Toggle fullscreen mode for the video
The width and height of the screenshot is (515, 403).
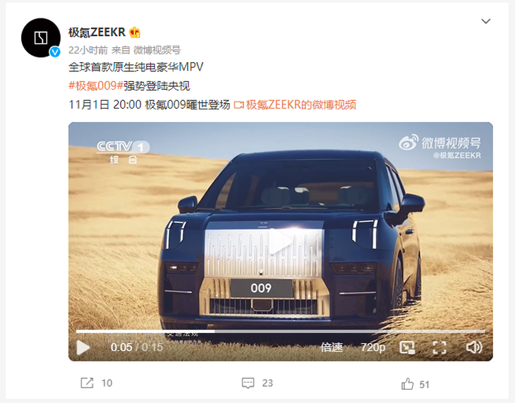pos(440,347)
